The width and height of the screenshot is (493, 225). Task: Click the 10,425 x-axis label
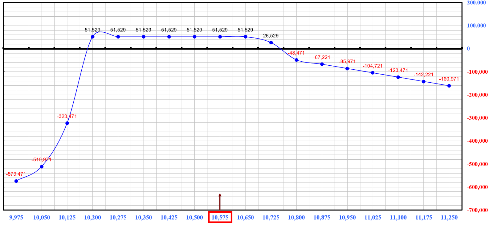coord(169,217)
